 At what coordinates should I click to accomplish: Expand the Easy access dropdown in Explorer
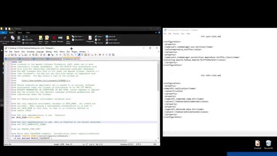coord(78,40)
